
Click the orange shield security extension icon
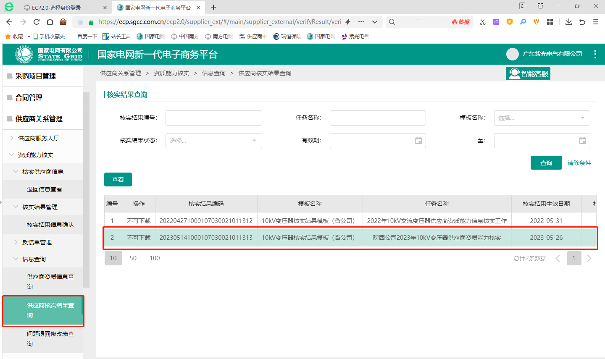tap(510, 21)
